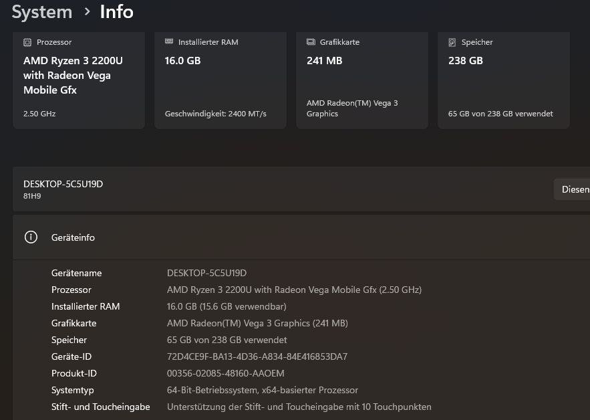Click the Prozessor row label
This screenshot has width=590, height=420.
coord(71,290)
